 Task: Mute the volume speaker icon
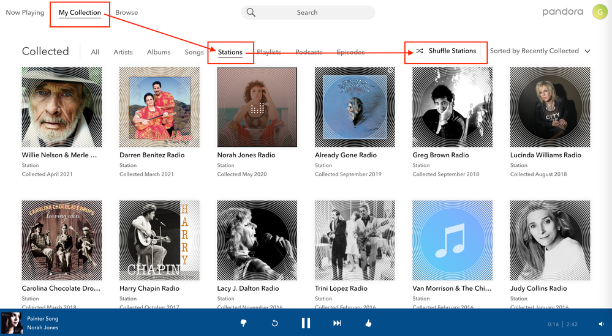(601, 324)
